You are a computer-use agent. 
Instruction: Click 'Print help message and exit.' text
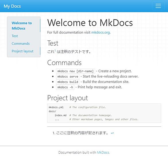pyautogui.click(x=100, y=87)
